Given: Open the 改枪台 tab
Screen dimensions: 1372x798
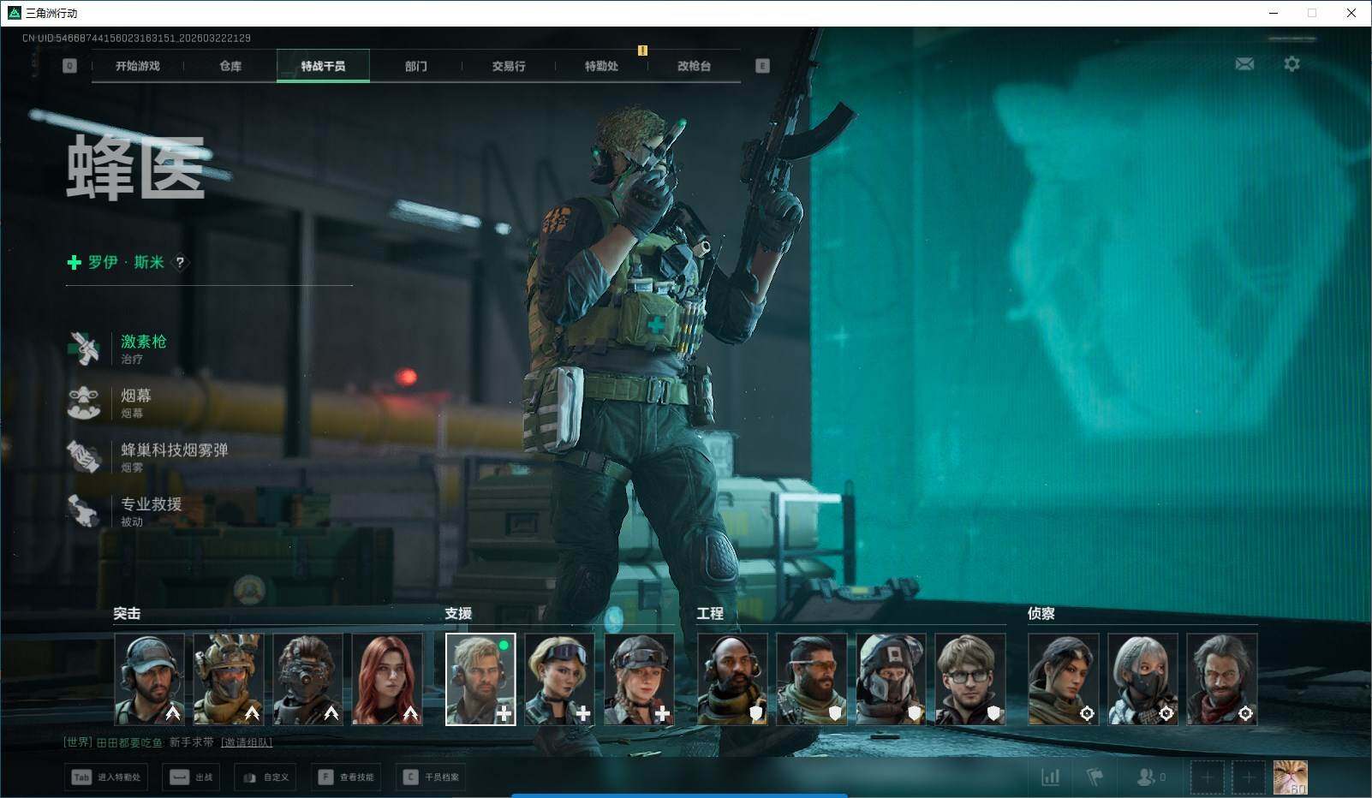Looking at the screenshot, I should click(694, 66).
